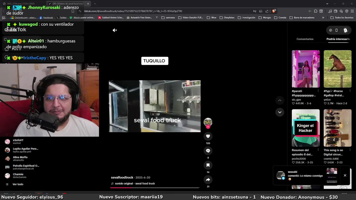Image resolution: width=356 pixels, height=200 pixels.
Task: Open the sidebar search panel icon
Action: tap(321, 11)
